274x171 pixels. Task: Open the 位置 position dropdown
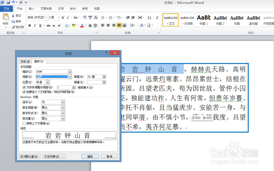coord(48,82)
